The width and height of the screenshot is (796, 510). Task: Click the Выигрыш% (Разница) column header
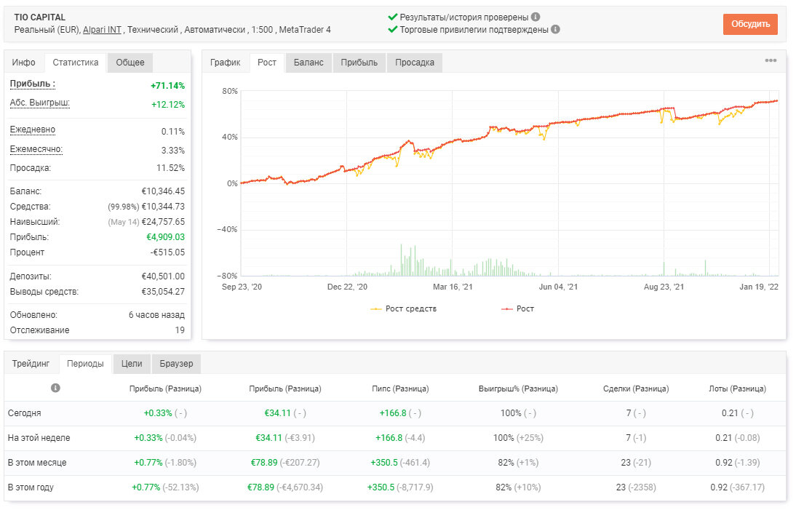(x=518, y=389)
